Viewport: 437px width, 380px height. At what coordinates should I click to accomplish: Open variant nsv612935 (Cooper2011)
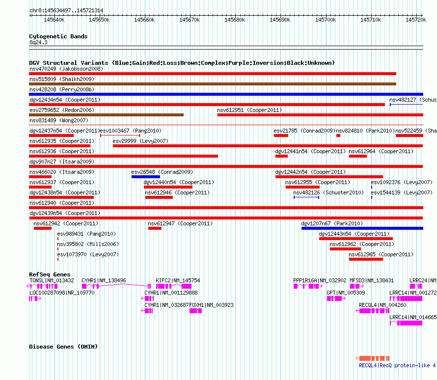(62, 141)
